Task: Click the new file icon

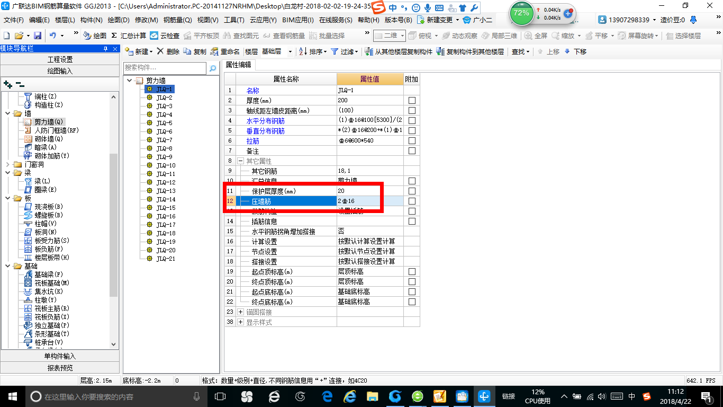Action: (x=7, y=36)
